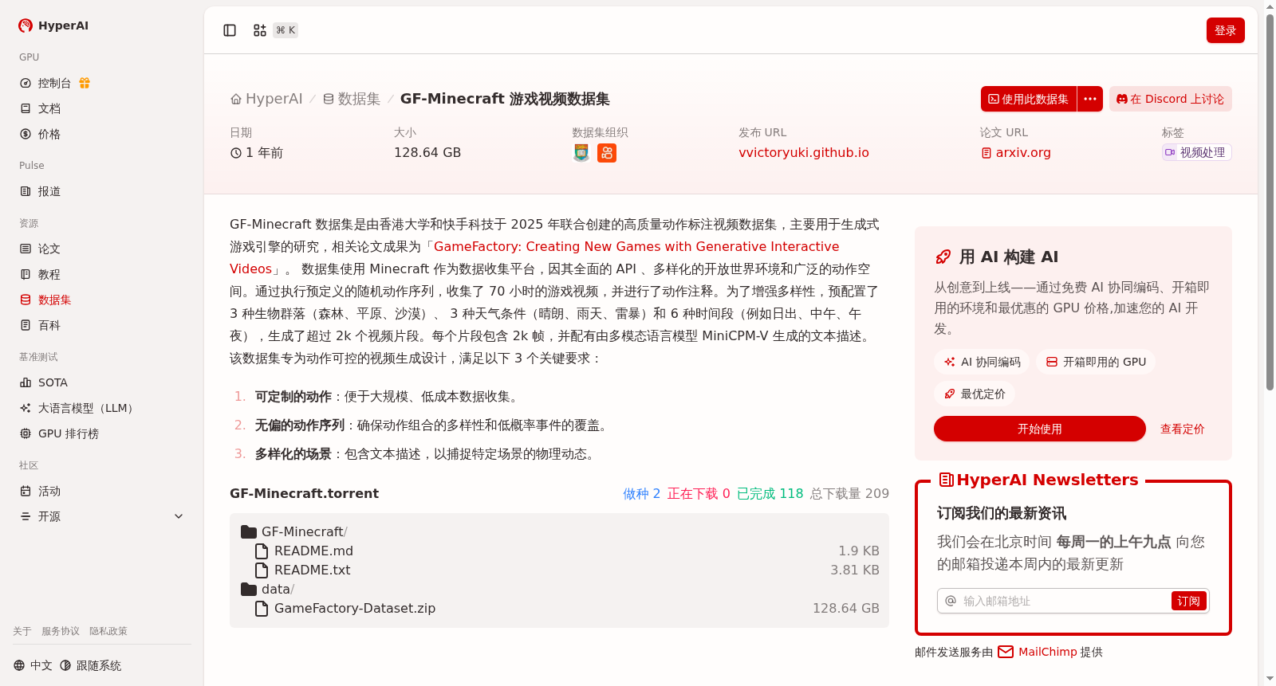This screenshot has height=686, width=1276.
Task: Click the HKU crest organization icon
Action: 581,153
